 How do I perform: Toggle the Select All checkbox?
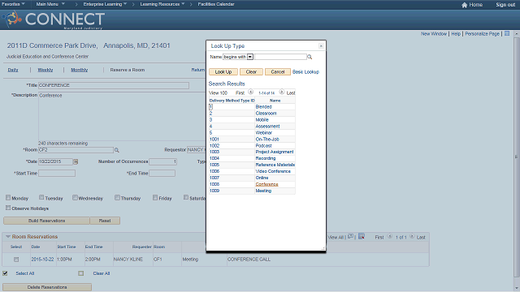tap(5, 273)
